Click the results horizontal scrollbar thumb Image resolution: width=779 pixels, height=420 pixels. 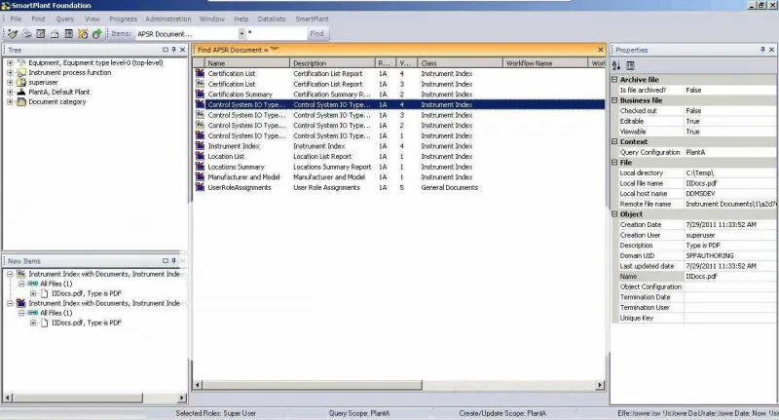tap(313, 385)
